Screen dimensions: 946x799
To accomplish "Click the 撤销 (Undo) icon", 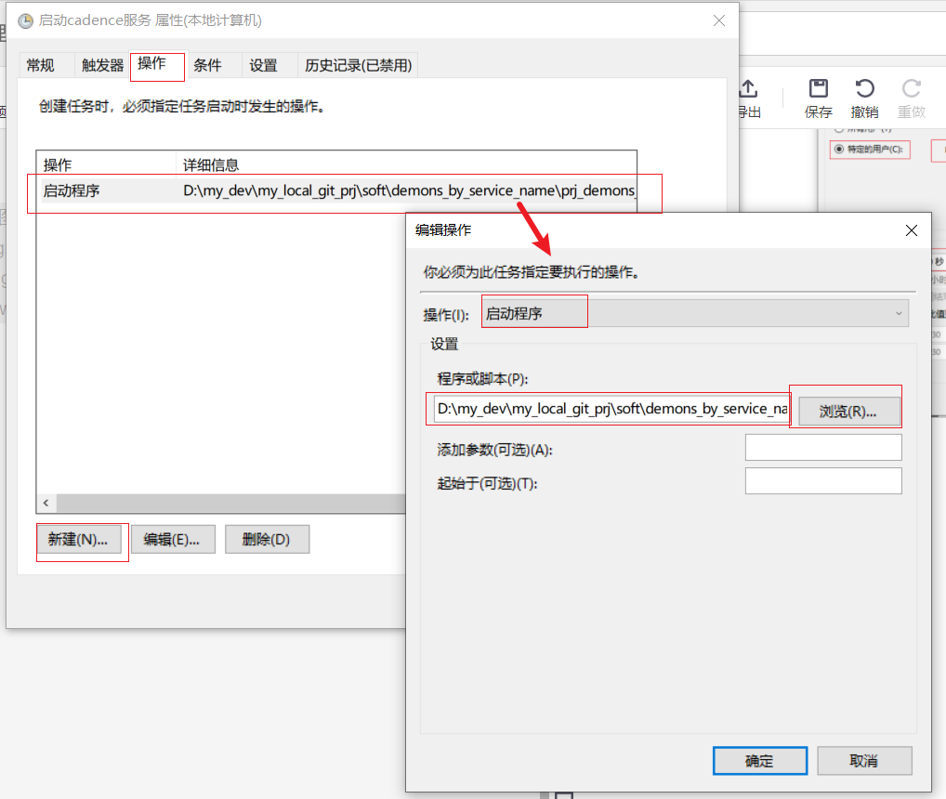I will 863,99.
